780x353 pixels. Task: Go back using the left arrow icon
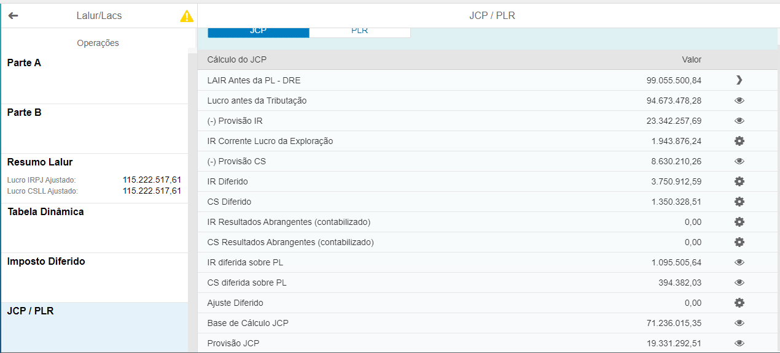pos(13,16)
